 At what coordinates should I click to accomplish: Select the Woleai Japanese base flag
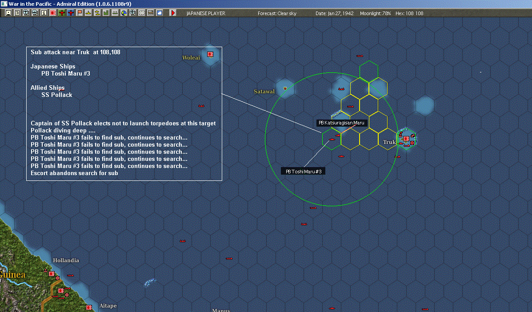(x=210, y=54)
